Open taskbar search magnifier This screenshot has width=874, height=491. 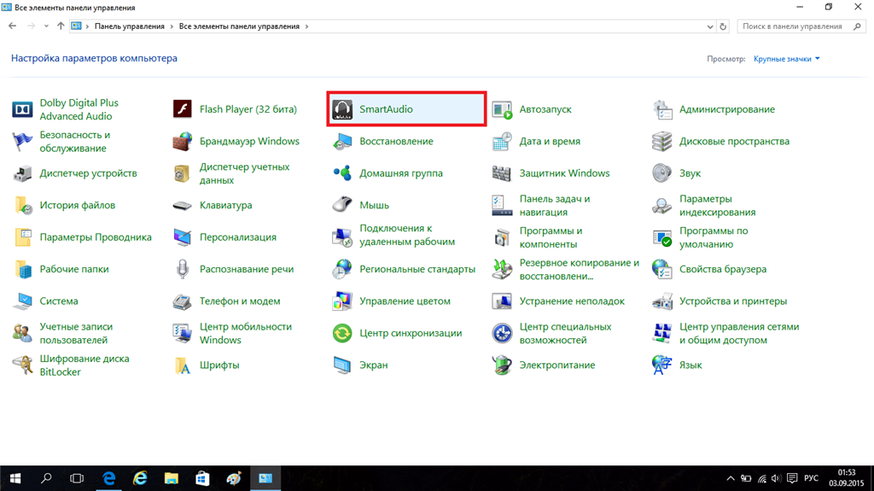pos(46,478)
